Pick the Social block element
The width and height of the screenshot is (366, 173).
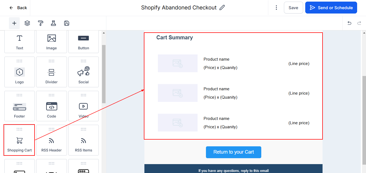click(83, 72)
